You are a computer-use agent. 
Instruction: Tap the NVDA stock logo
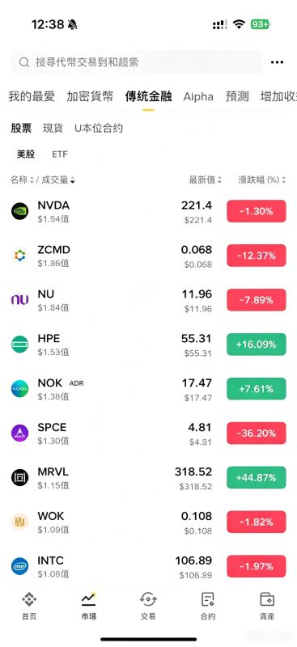pyautogui.click(x=20, y=211)
